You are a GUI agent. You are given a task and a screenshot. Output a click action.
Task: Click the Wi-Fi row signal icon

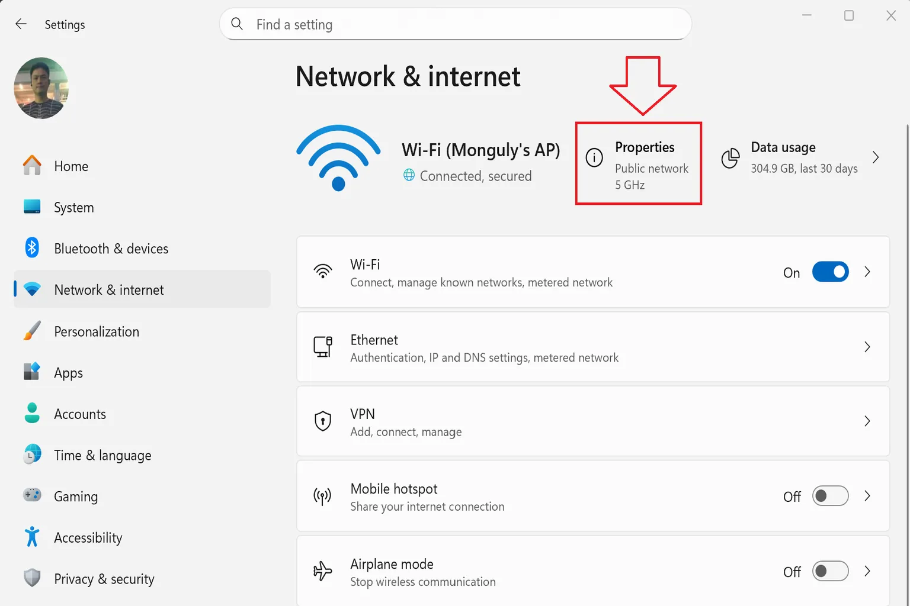323,271
